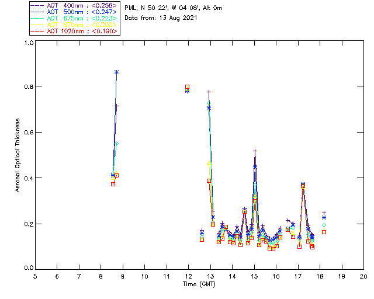Screen dimensions: 374x299
Task: Select the AOT 500nm legend entry
Action: [74, 12]
